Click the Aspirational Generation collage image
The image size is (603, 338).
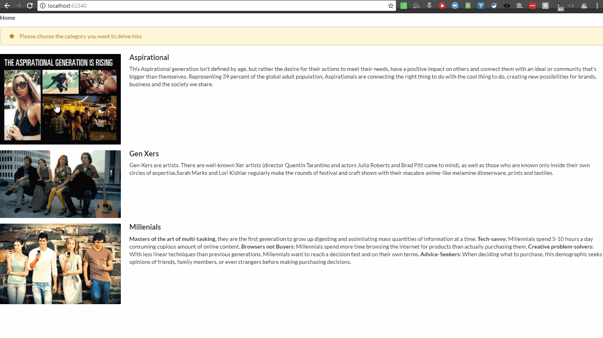coord(60,99)
